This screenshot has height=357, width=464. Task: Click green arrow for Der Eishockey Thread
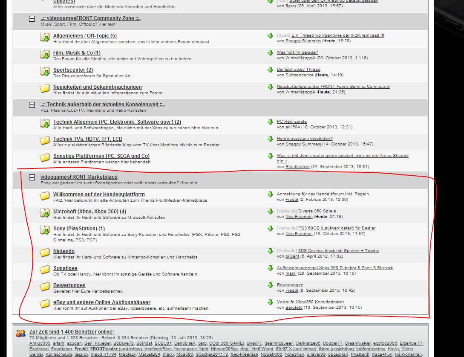tap(270, 70)
